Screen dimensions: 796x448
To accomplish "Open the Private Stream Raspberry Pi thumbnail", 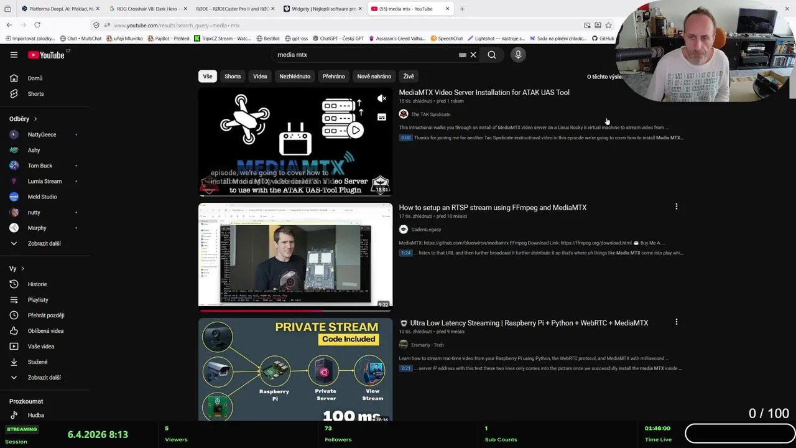I will pos(295,370).
